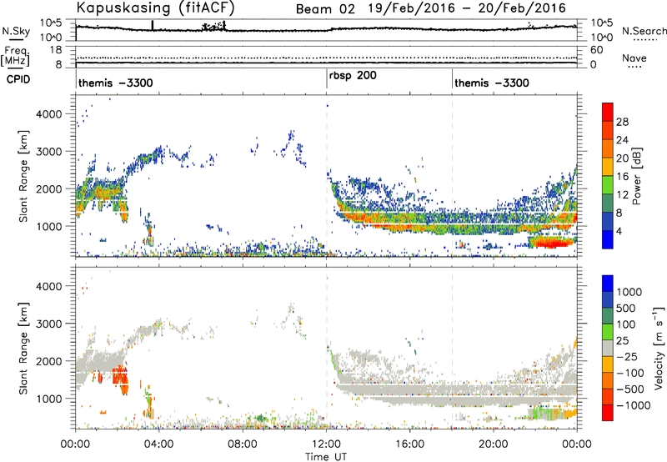
Task: Pick the blue top segment of velocity colorbar
Action: tap(608, 284)
